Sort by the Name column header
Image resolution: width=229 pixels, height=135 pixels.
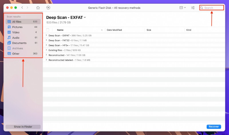pos(60,30)
